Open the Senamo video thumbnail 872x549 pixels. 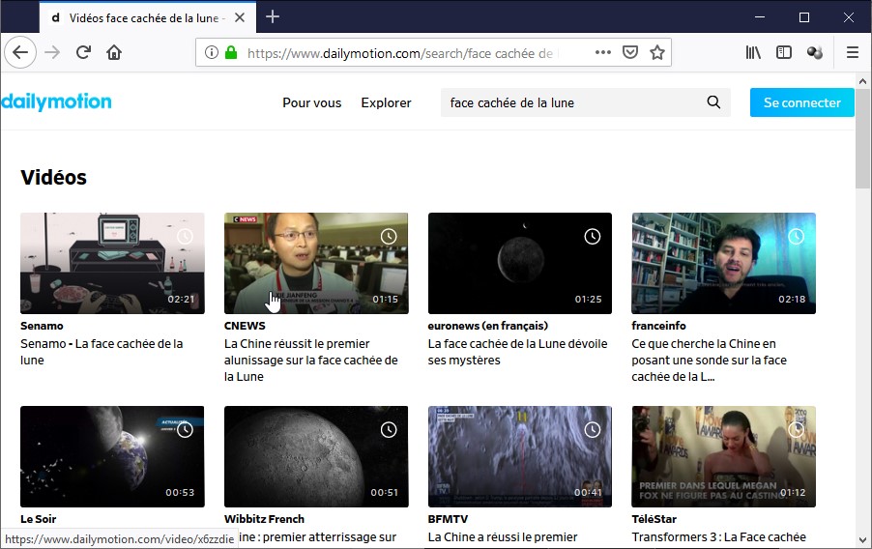pyautogui.click(x=112, y=263)
